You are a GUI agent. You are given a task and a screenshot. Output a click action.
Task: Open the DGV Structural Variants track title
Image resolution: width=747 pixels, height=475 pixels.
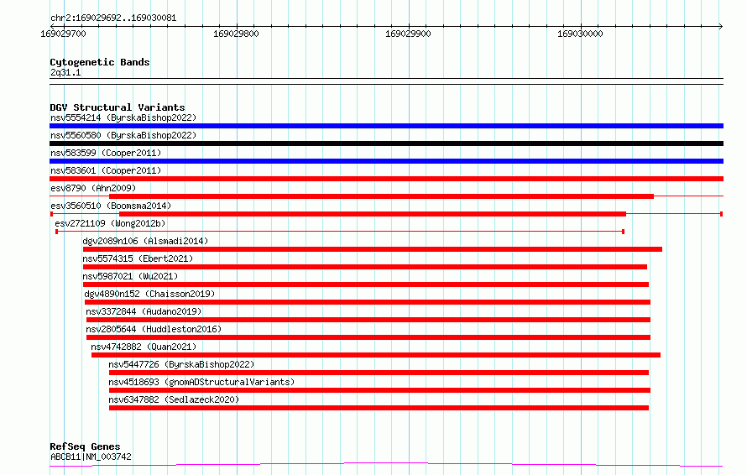pyautogui.click(x=118, y=107)
